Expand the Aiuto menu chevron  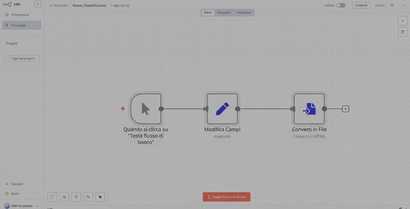35,194
